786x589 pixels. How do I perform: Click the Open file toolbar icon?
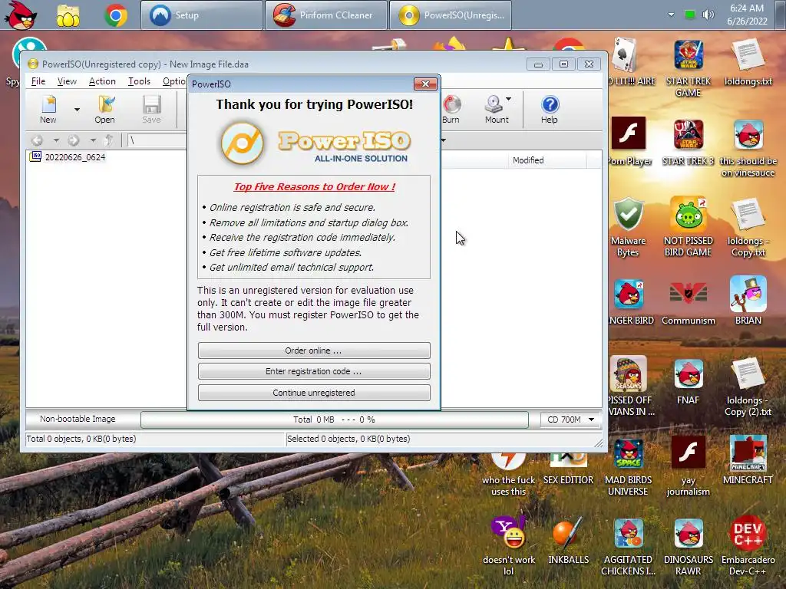point(104,109)
